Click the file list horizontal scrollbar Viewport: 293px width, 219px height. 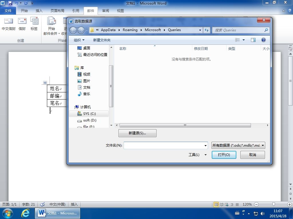point(185,125)
